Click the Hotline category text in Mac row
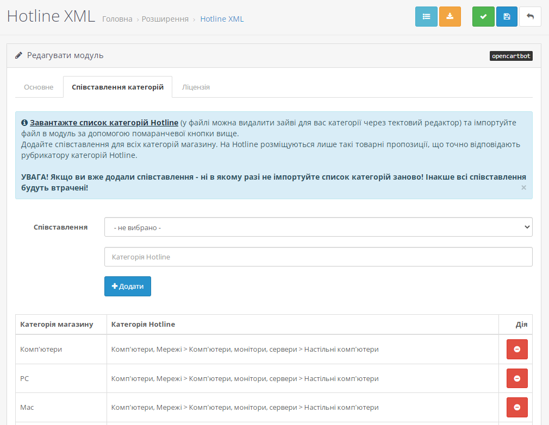The image size is (549, 425). 245,407
